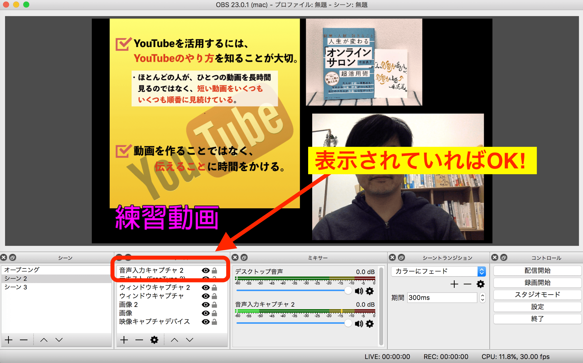Move source up in list
583x363 pixels.
[174, 340]
